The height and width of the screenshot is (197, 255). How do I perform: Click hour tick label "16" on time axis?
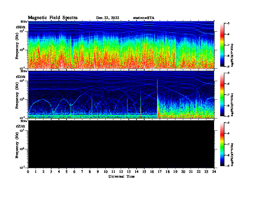click(x=152, y=172)
